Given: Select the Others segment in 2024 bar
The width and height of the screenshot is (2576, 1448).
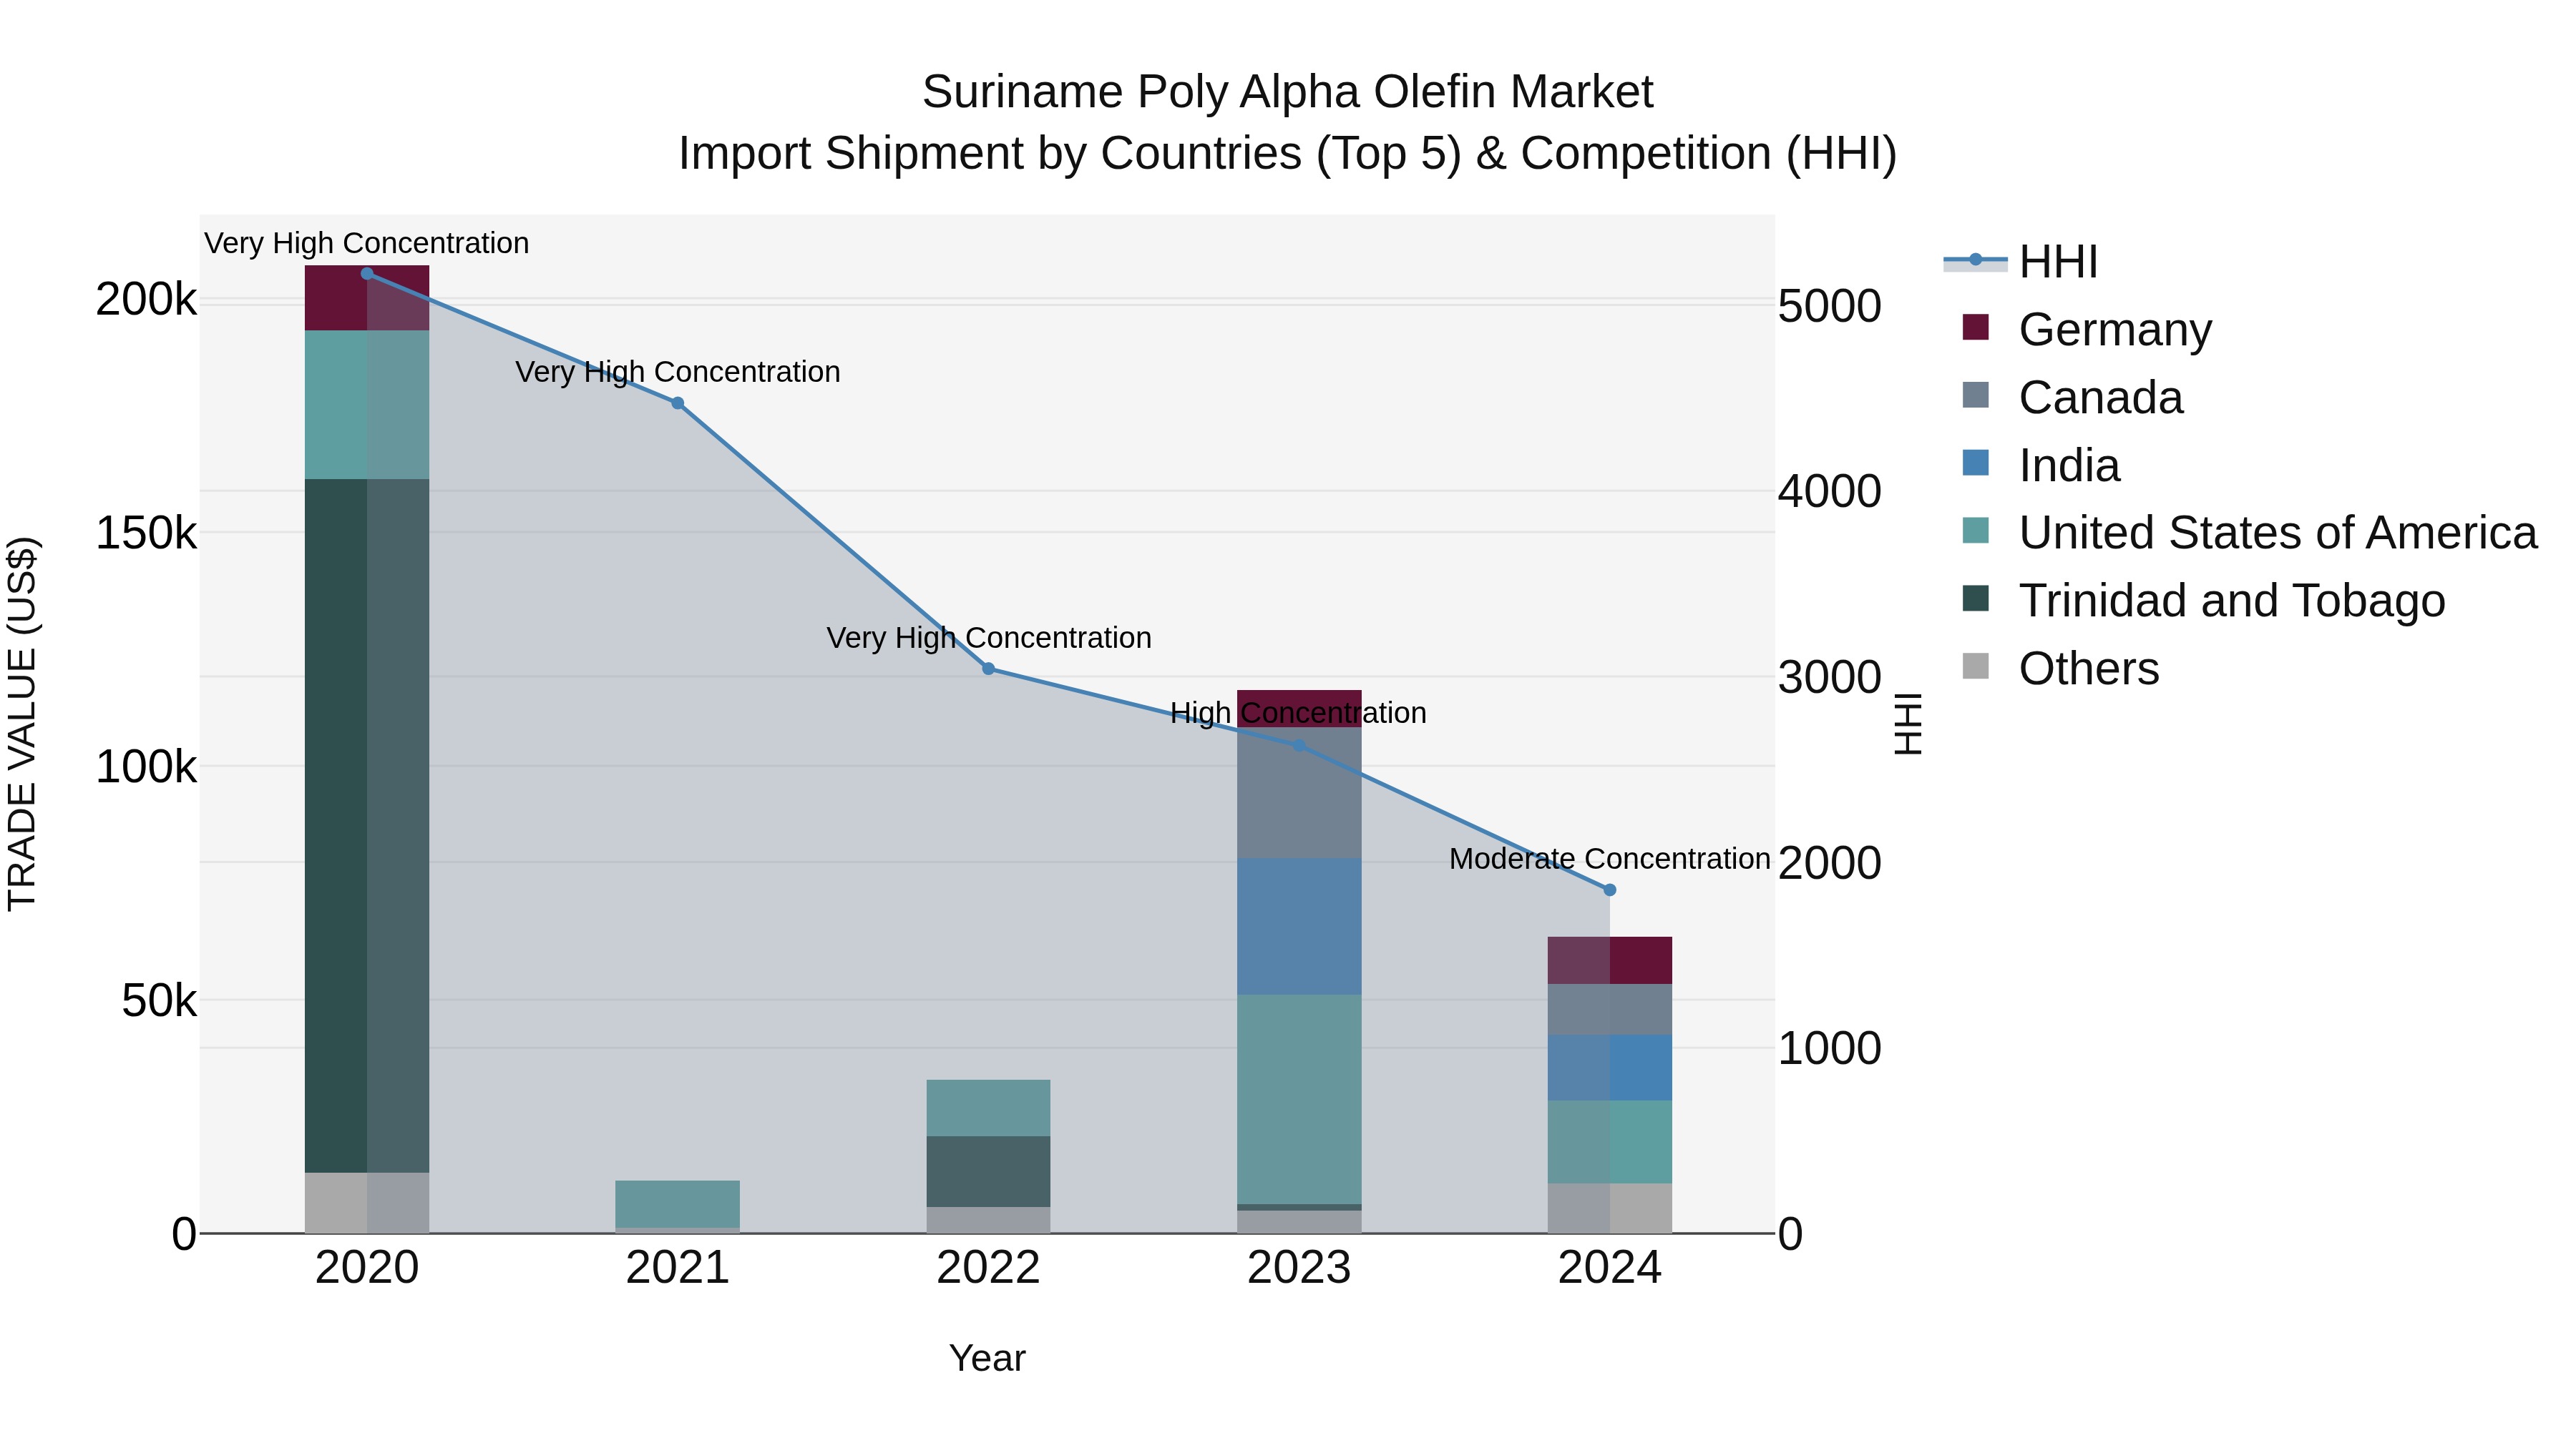Looking at the screenshot, I should point(1610,1209).
